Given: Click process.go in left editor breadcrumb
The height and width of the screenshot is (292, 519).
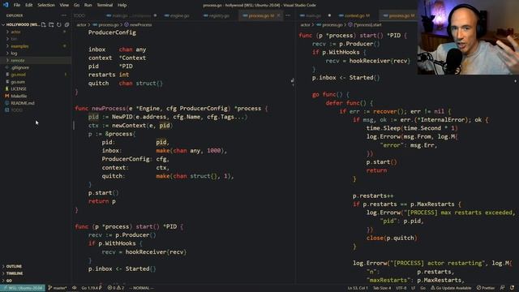Looking at the screenshot, I should (108, 25).
